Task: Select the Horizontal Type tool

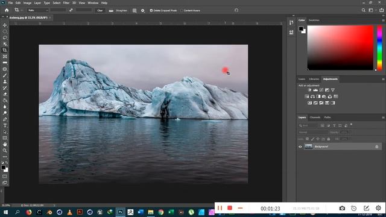Action: point(5,125)
